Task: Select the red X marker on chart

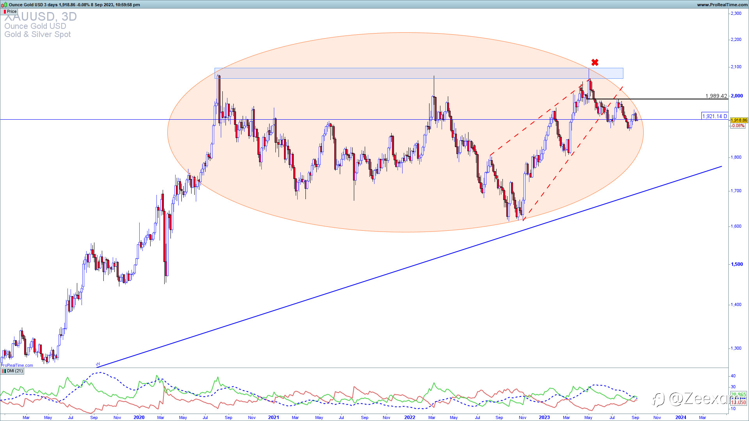Action: click(595, 62)
